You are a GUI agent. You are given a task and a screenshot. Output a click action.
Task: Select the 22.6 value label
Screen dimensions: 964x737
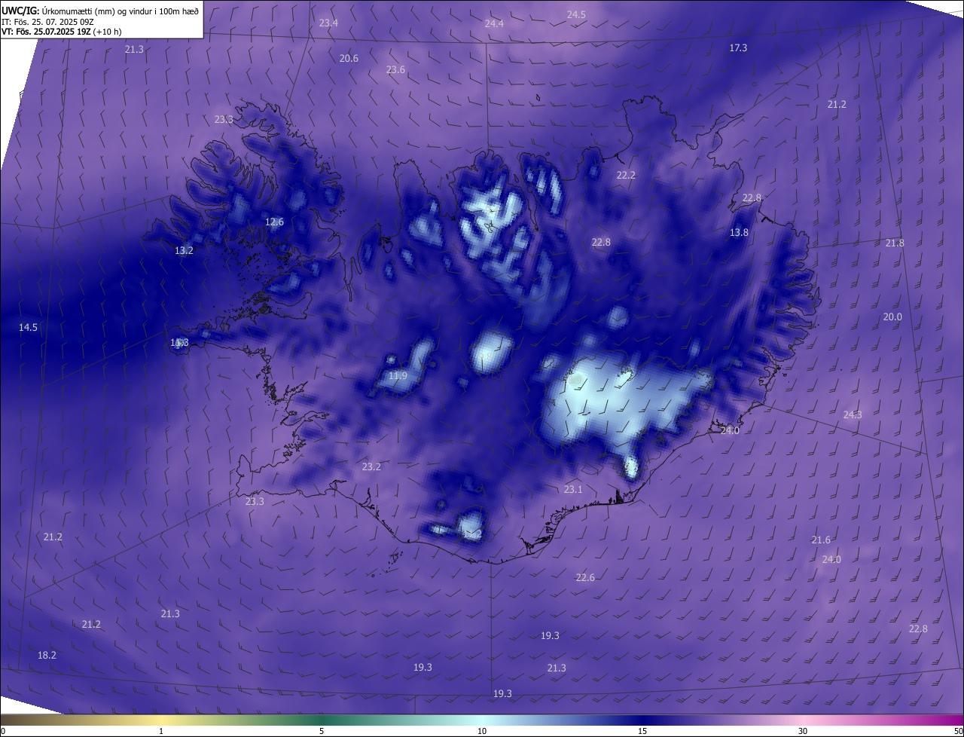click(585, 578)
